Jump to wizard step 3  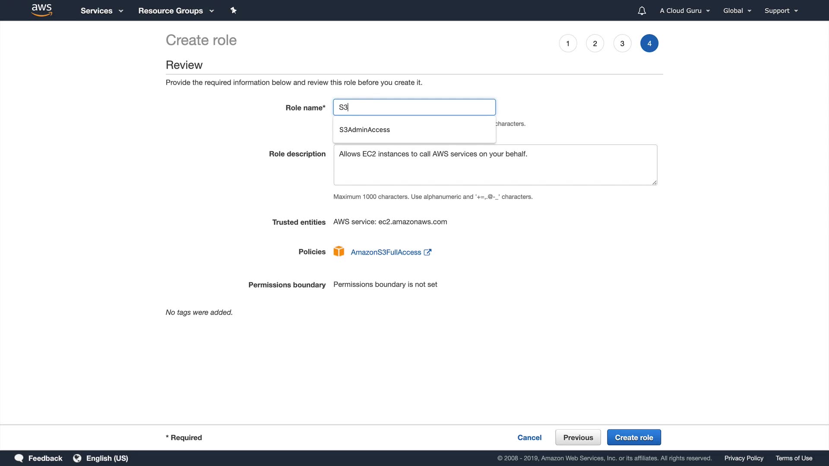[622, 44]
